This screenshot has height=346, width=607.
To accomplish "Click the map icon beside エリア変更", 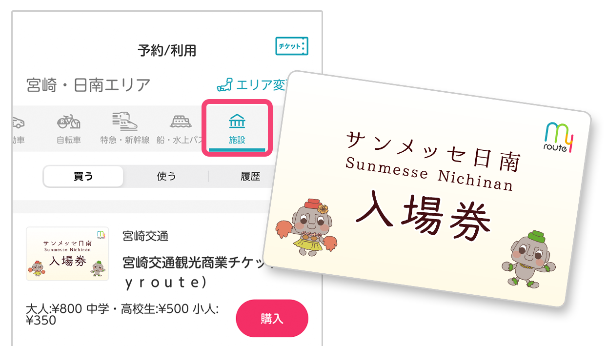I will click(x=224, y=84).
